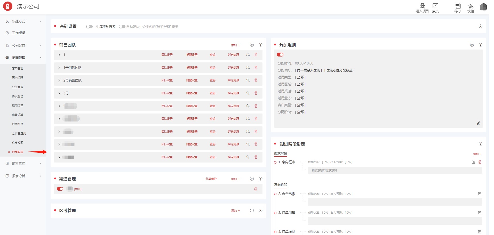Open the 消息 envelope icon

(435, 6)
